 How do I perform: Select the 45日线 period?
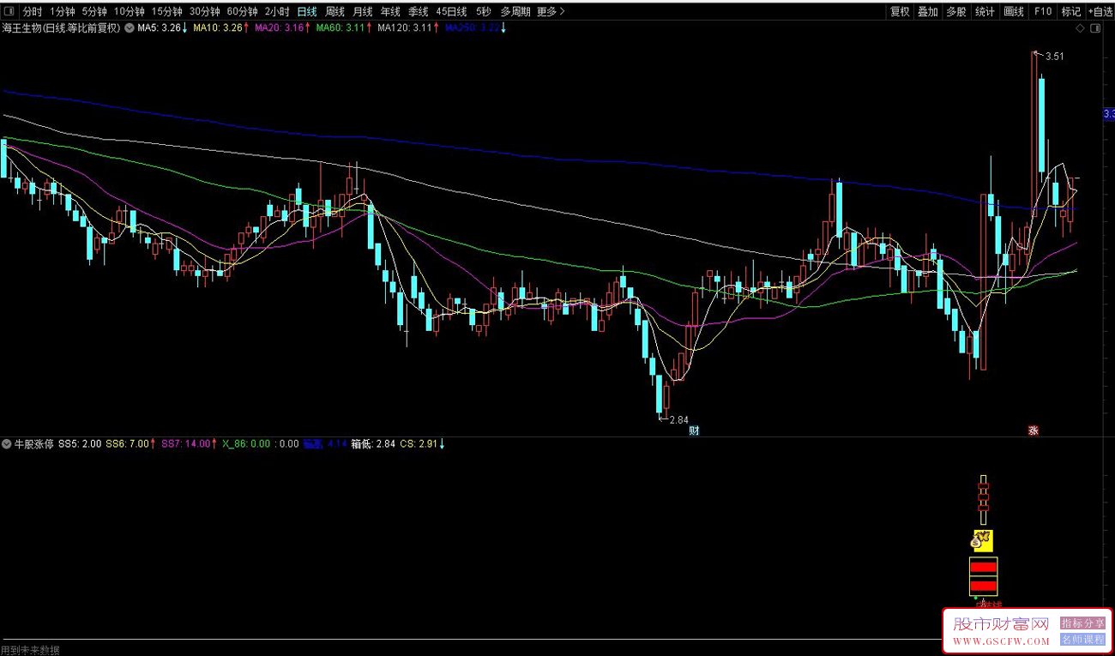(451, 12)
